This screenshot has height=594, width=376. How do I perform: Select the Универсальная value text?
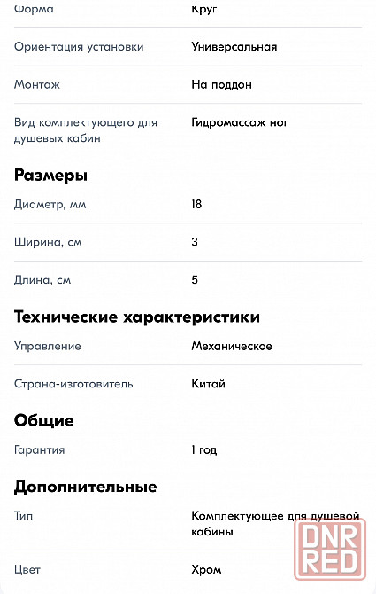pos(234,47)
